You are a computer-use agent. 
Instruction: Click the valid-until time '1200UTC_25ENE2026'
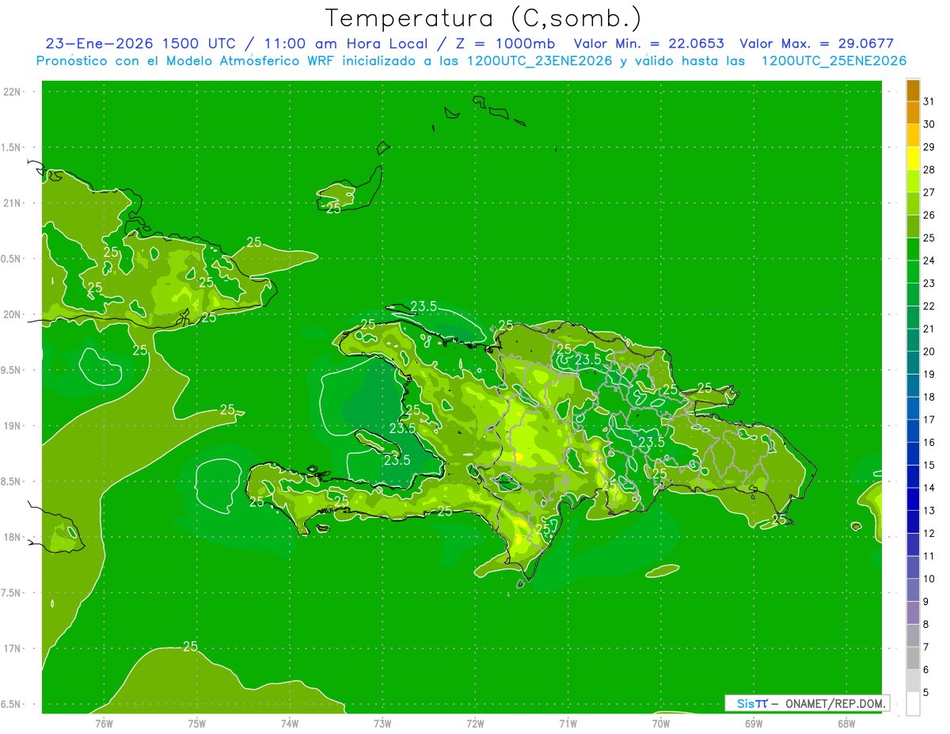pyautogui.click(x=834, y=61)
